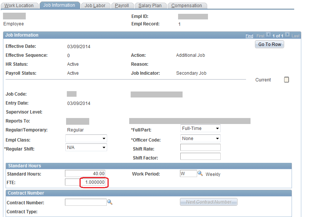Click the Go To Row button
This screenshot has width=311, height=217.
click(x=270, y=44)
